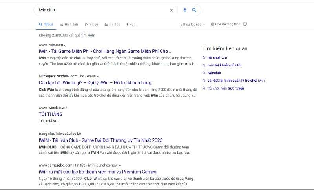Viewport: 314px width, 190px height.
Task: Click the 'Ngày 16 tháng 7 năm 2009' date text
Action: [x=60, y=179]
